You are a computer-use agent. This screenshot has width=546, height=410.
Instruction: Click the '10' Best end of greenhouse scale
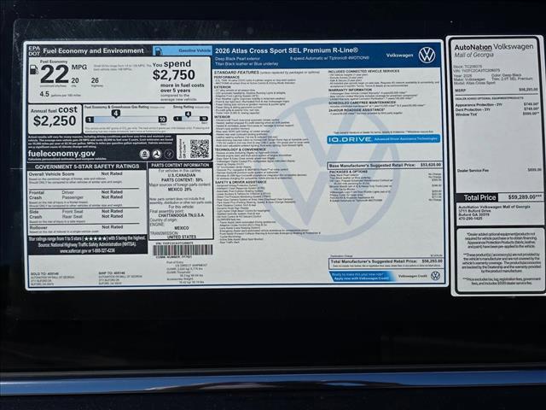coord(162,120)
